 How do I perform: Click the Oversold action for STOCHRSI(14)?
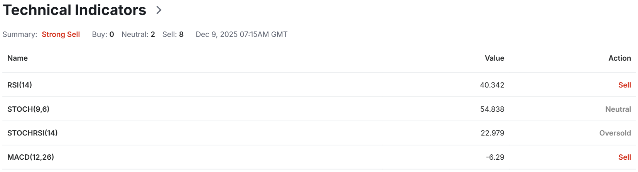pos(615,133)
